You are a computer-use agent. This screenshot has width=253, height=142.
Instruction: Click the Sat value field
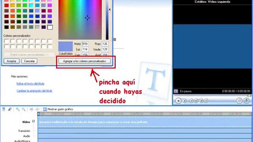[85, 49]
